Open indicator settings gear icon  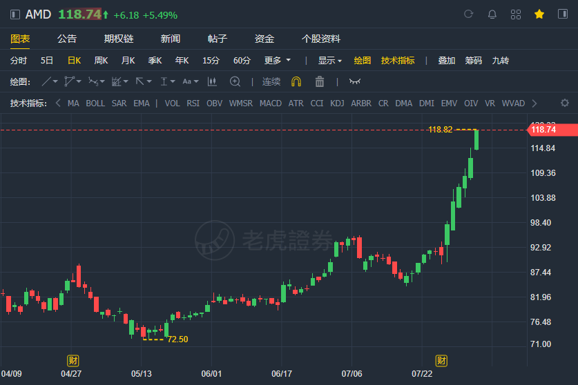pyautogui.click(x=565, y=103)
